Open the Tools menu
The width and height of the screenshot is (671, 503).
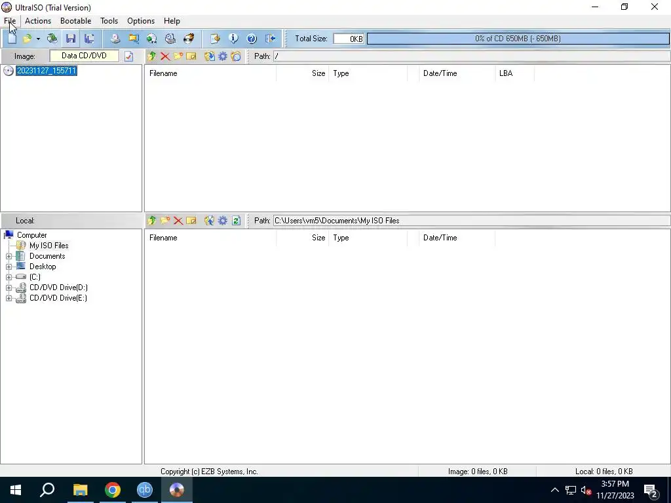[x=109, y=21]
